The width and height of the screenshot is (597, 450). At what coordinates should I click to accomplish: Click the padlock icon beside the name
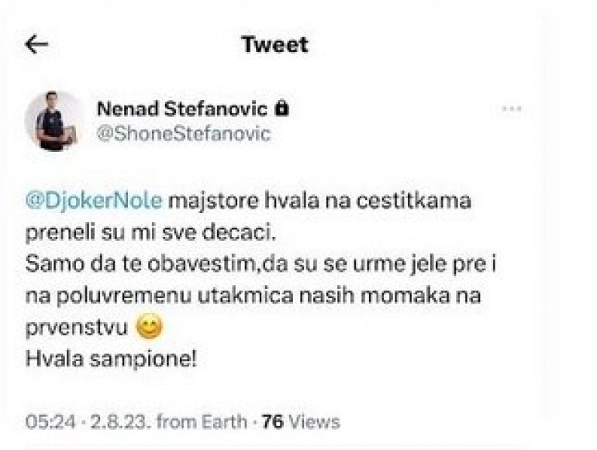pos(282,109)
